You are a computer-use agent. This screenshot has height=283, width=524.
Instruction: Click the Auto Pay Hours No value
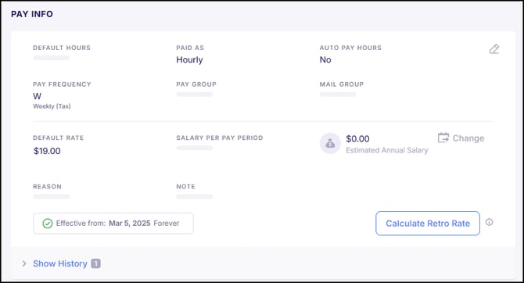(325, 60)
